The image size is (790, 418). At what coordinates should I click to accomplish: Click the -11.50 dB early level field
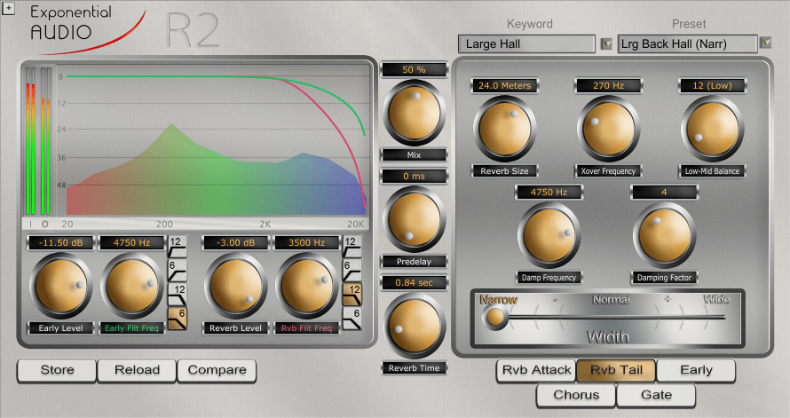click(61, 243)
